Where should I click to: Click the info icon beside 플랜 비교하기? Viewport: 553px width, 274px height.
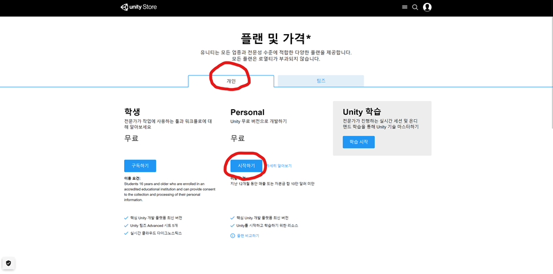pyautogui.click(x=232, y=236)
